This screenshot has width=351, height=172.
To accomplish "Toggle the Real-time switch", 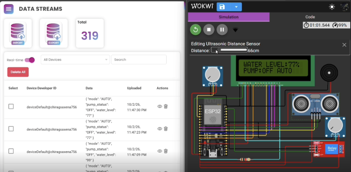I will (30, 60).
